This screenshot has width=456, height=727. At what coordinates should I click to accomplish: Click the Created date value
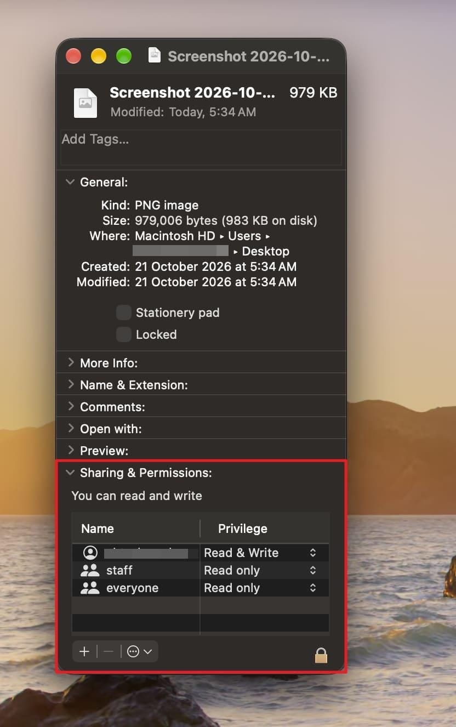(x=216, y=267)
